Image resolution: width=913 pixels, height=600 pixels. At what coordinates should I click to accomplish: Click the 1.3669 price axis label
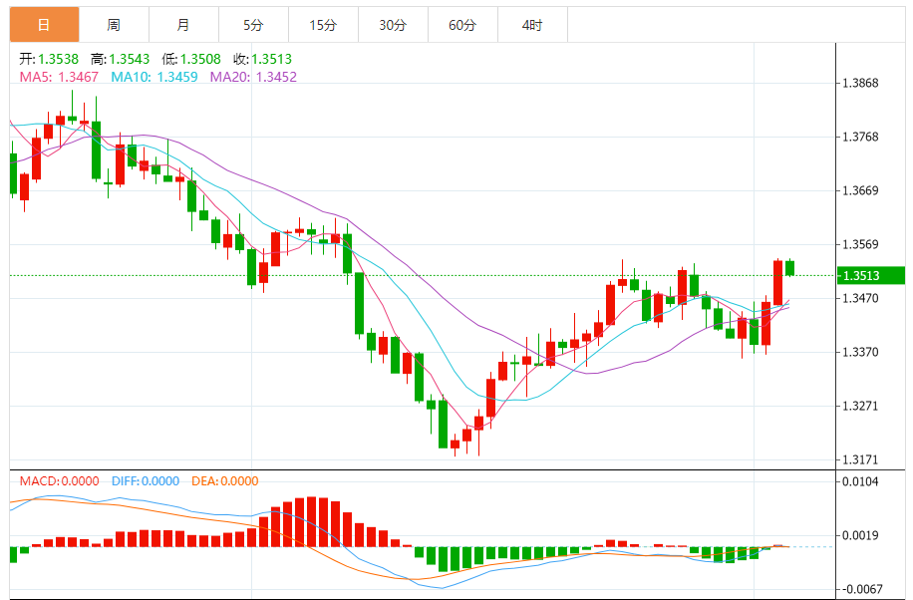pos(860,190)
